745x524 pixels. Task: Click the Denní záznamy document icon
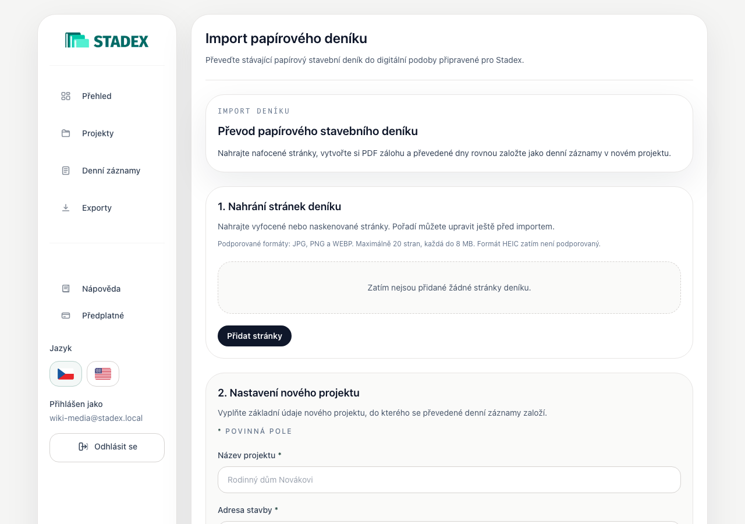(66, 171)
